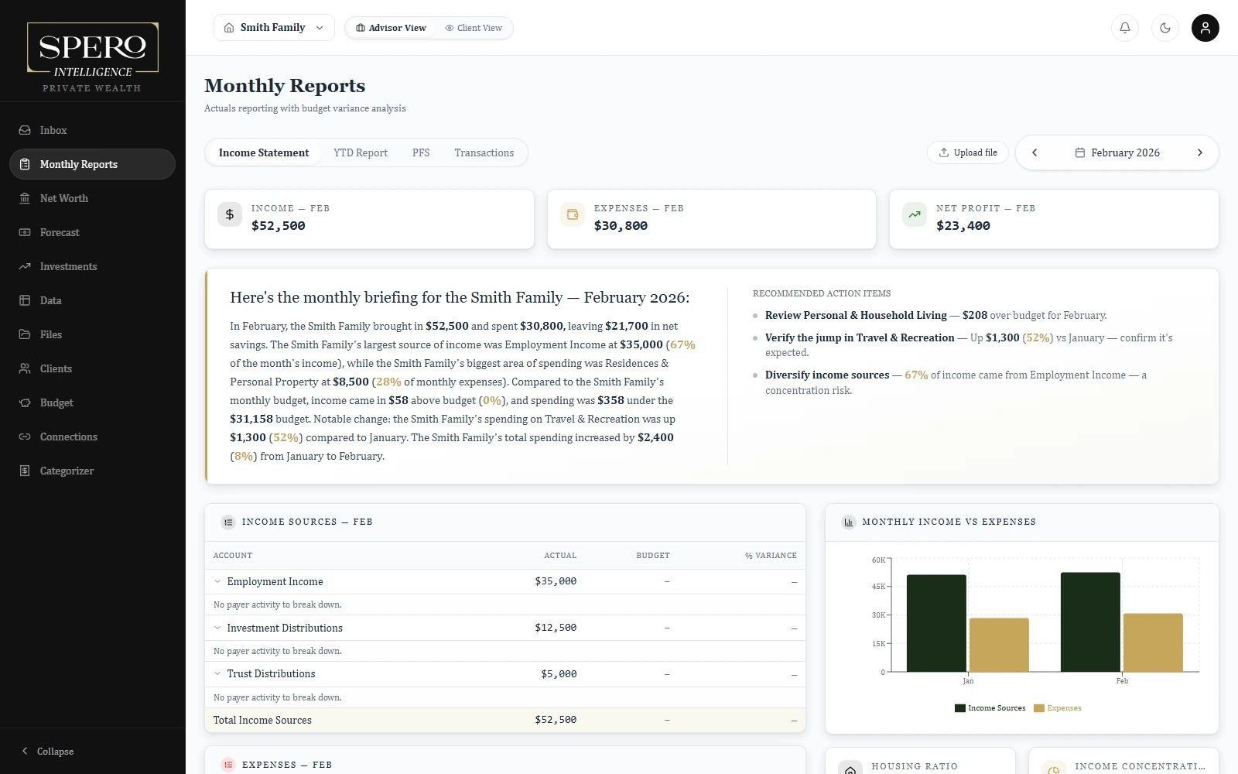This screenshot has width=1238, height=774.
Task: Click the Jan Expenses gold bar
Action: [x=999, y=645]
